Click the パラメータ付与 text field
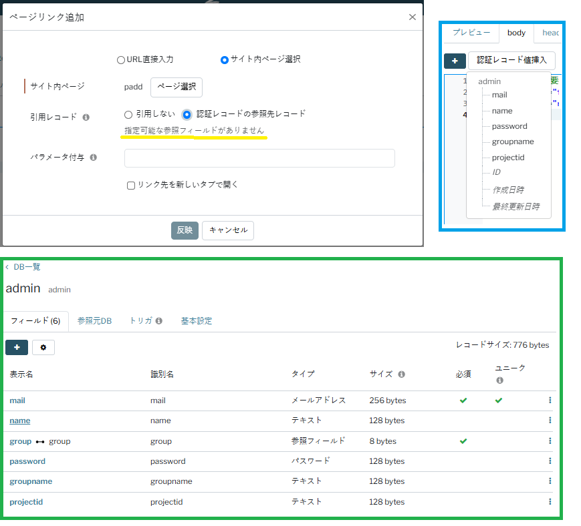The height and width of the screenshot is (526, 581). point(259,158)
